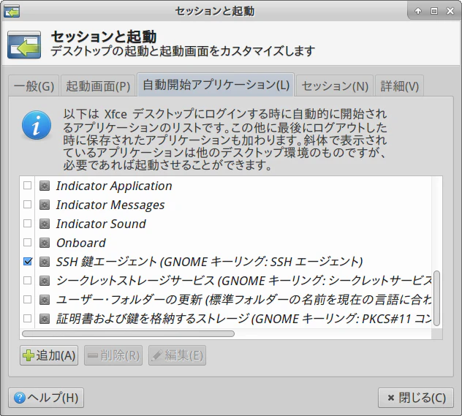This screenshot has width=462, height=416.
Task: Click the 追加(A) button
Action: (x=49, y=355)
